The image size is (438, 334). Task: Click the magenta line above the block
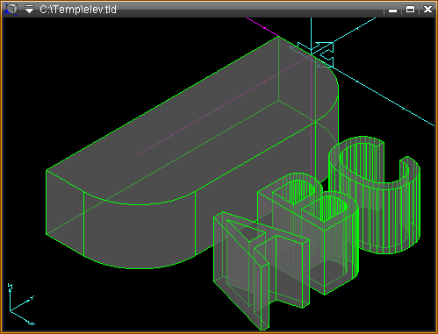(262, 27)
